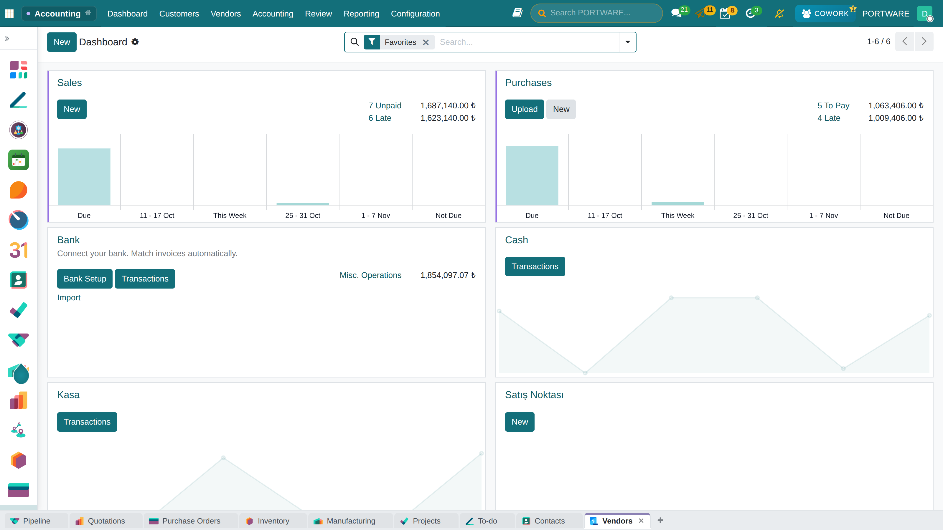Viewport: 943px width, 530px height.
Task: Open the Contacts sidebar app icon
Action: [x=18, y=280]
